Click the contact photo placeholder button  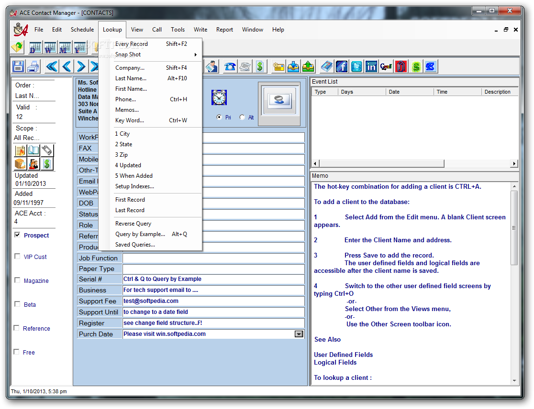pyautogui.click(x=279, y=101)
